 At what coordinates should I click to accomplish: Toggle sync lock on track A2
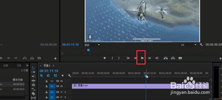[57, 97]
